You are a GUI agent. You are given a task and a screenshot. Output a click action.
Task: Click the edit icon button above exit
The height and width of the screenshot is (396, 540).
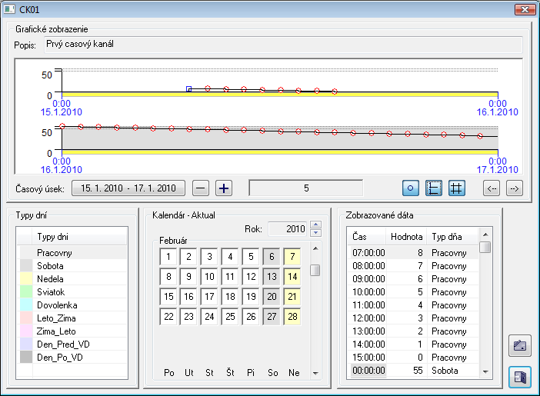(520, 346)
